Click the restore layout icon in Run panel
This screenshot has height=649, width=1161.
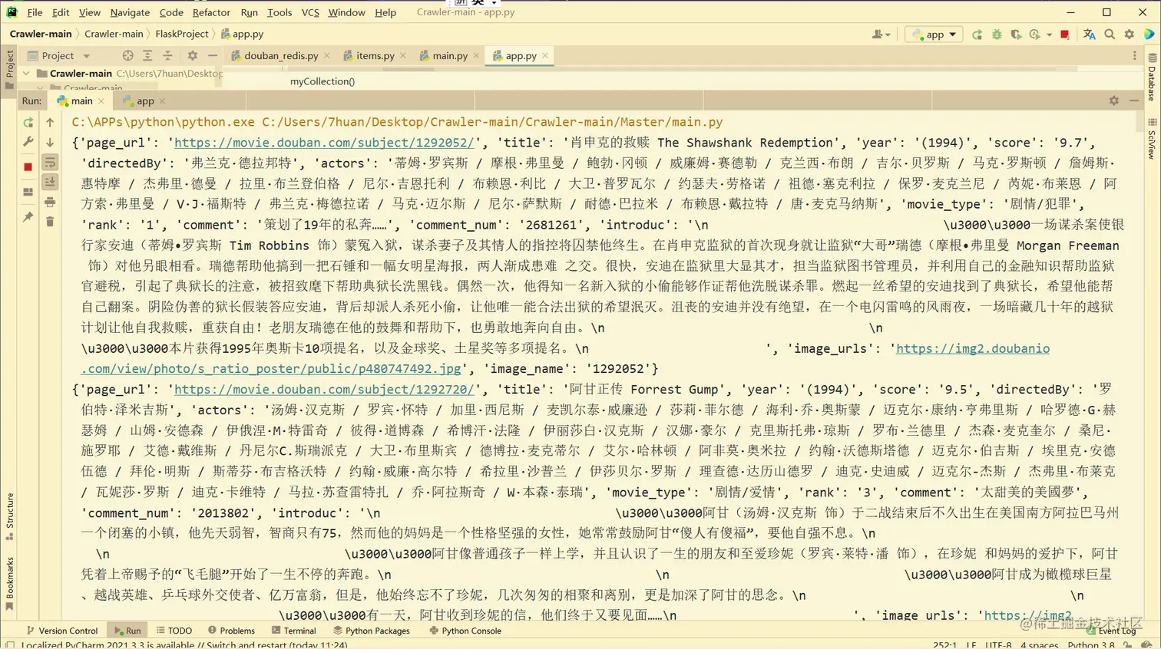point(28,192)
